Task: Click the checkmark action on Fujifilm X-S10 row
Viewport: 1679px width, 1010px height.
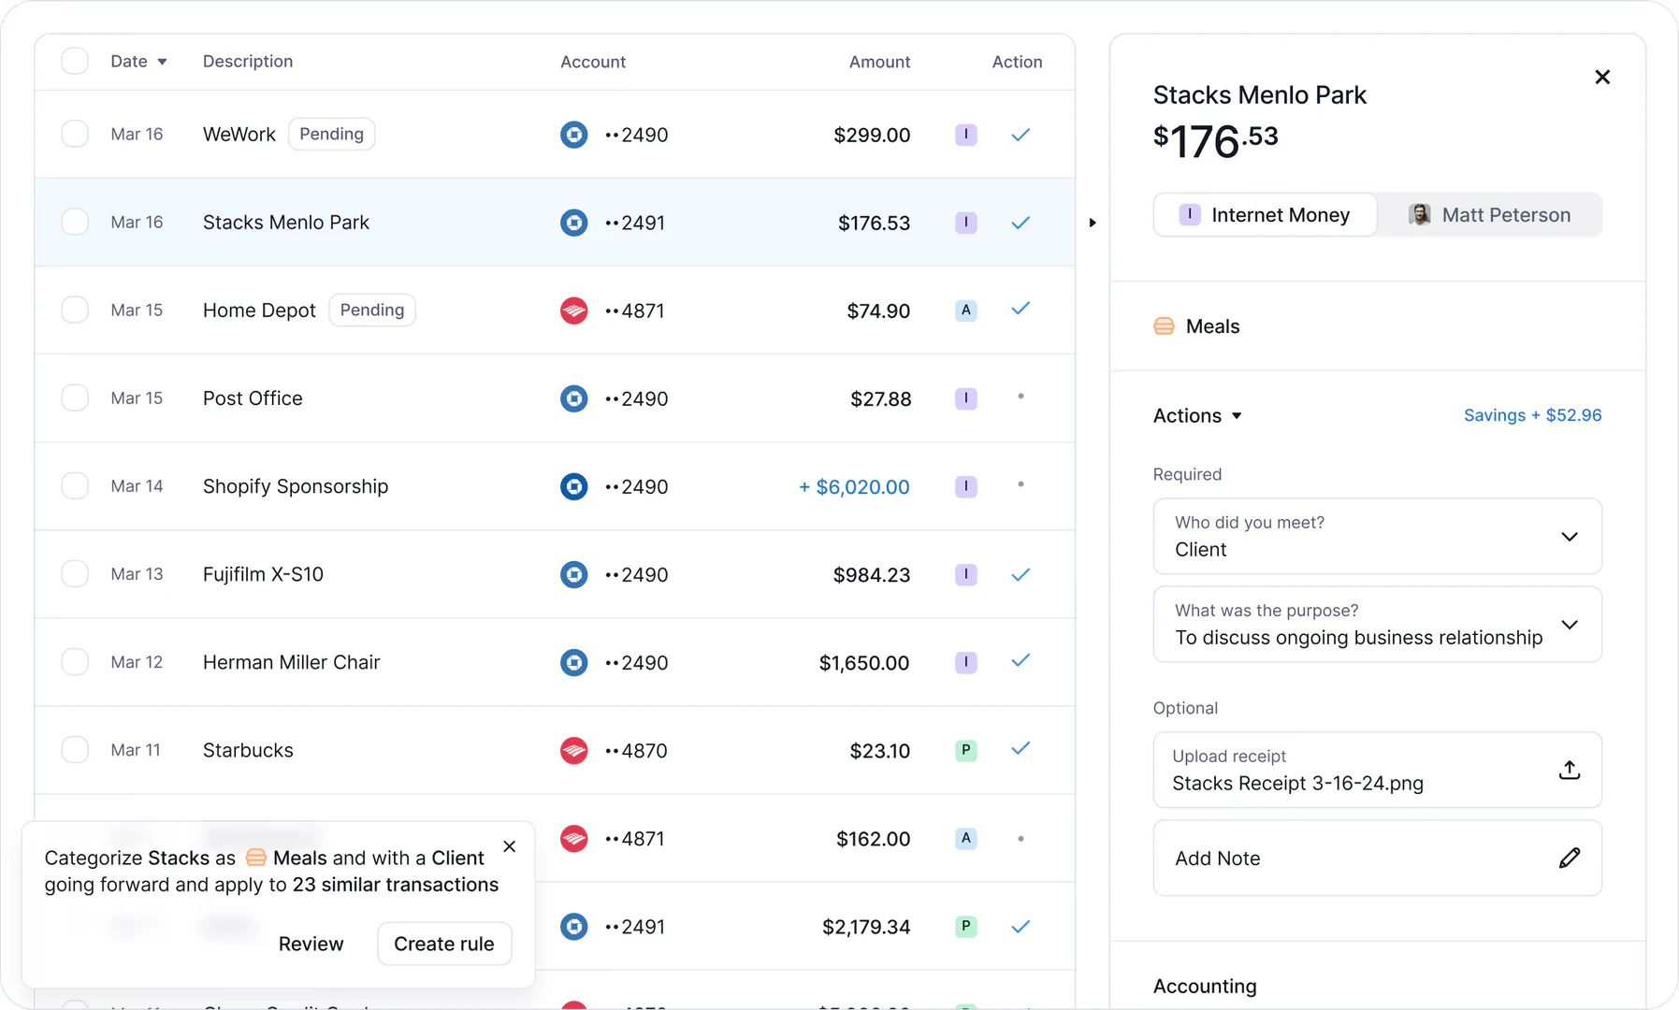Action: click(x=1020, y=574)
